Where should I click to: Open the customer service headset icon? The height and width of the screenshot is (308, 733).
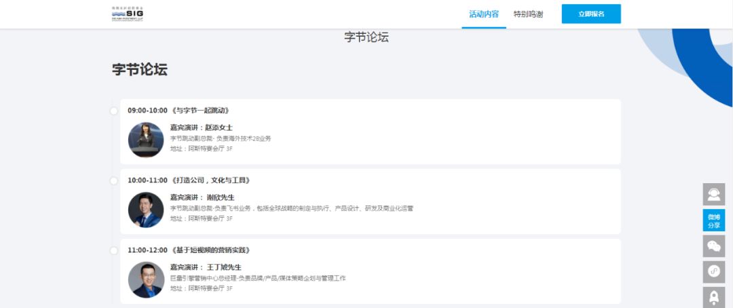[x=714, y=194]
